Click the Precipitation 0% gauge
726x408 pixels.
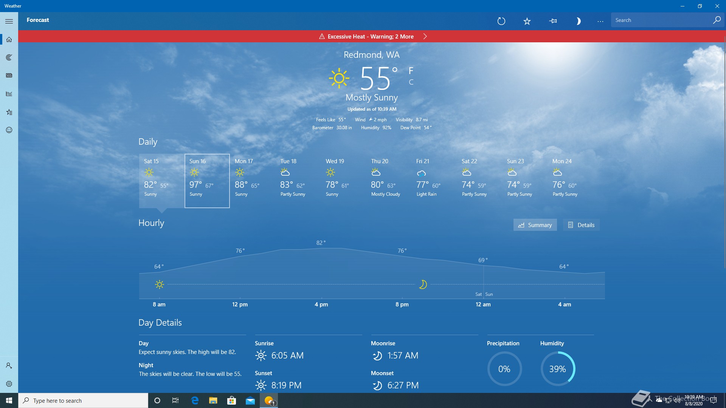point(504,369)
